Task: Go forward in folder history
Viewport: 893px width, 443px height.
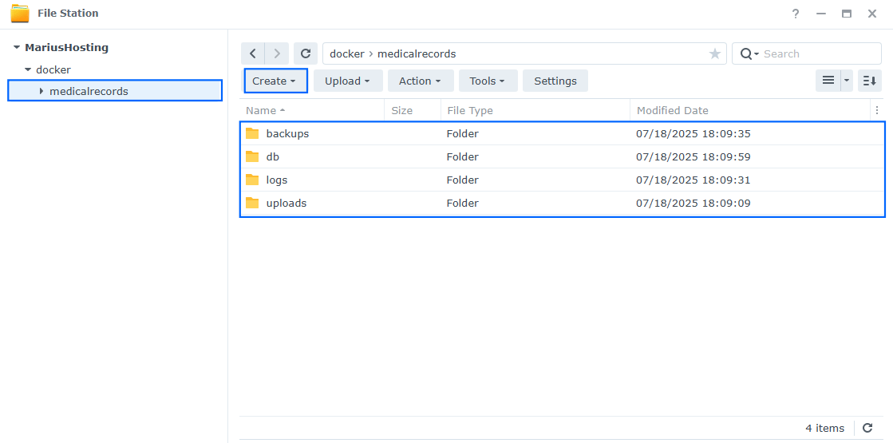Action: click(x=277, y=53)
